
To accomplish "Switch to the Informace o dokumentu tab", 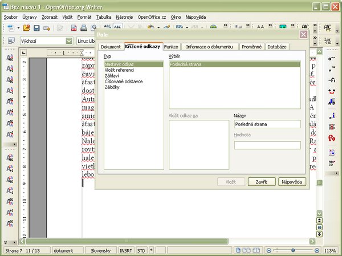I will coord(209,47).
